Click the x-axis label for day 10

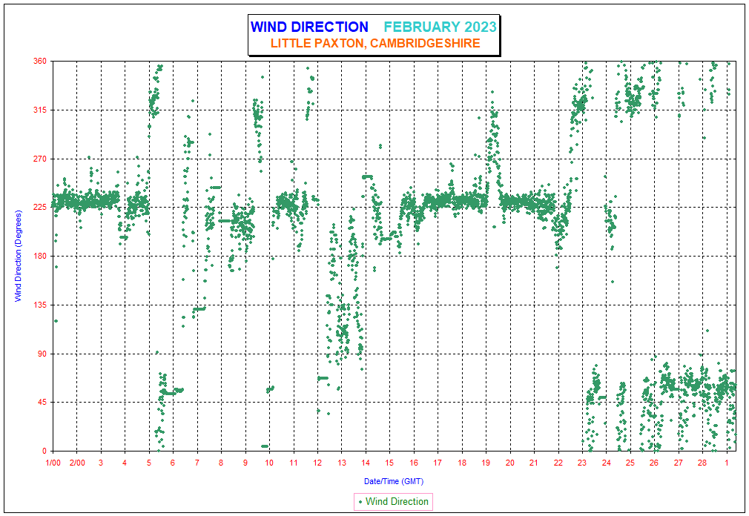pos(269,463)
